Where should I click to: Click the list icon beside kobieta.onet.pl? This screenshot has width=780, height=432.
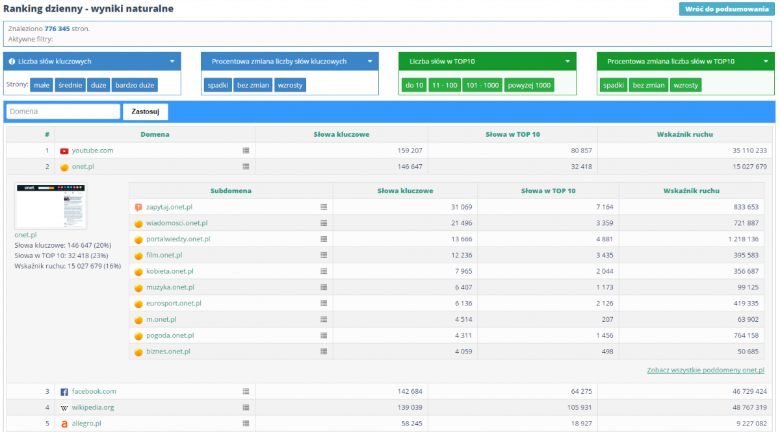324,271
